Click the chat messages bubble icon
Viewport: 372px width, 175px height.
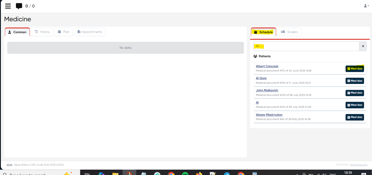coord(19,6)
